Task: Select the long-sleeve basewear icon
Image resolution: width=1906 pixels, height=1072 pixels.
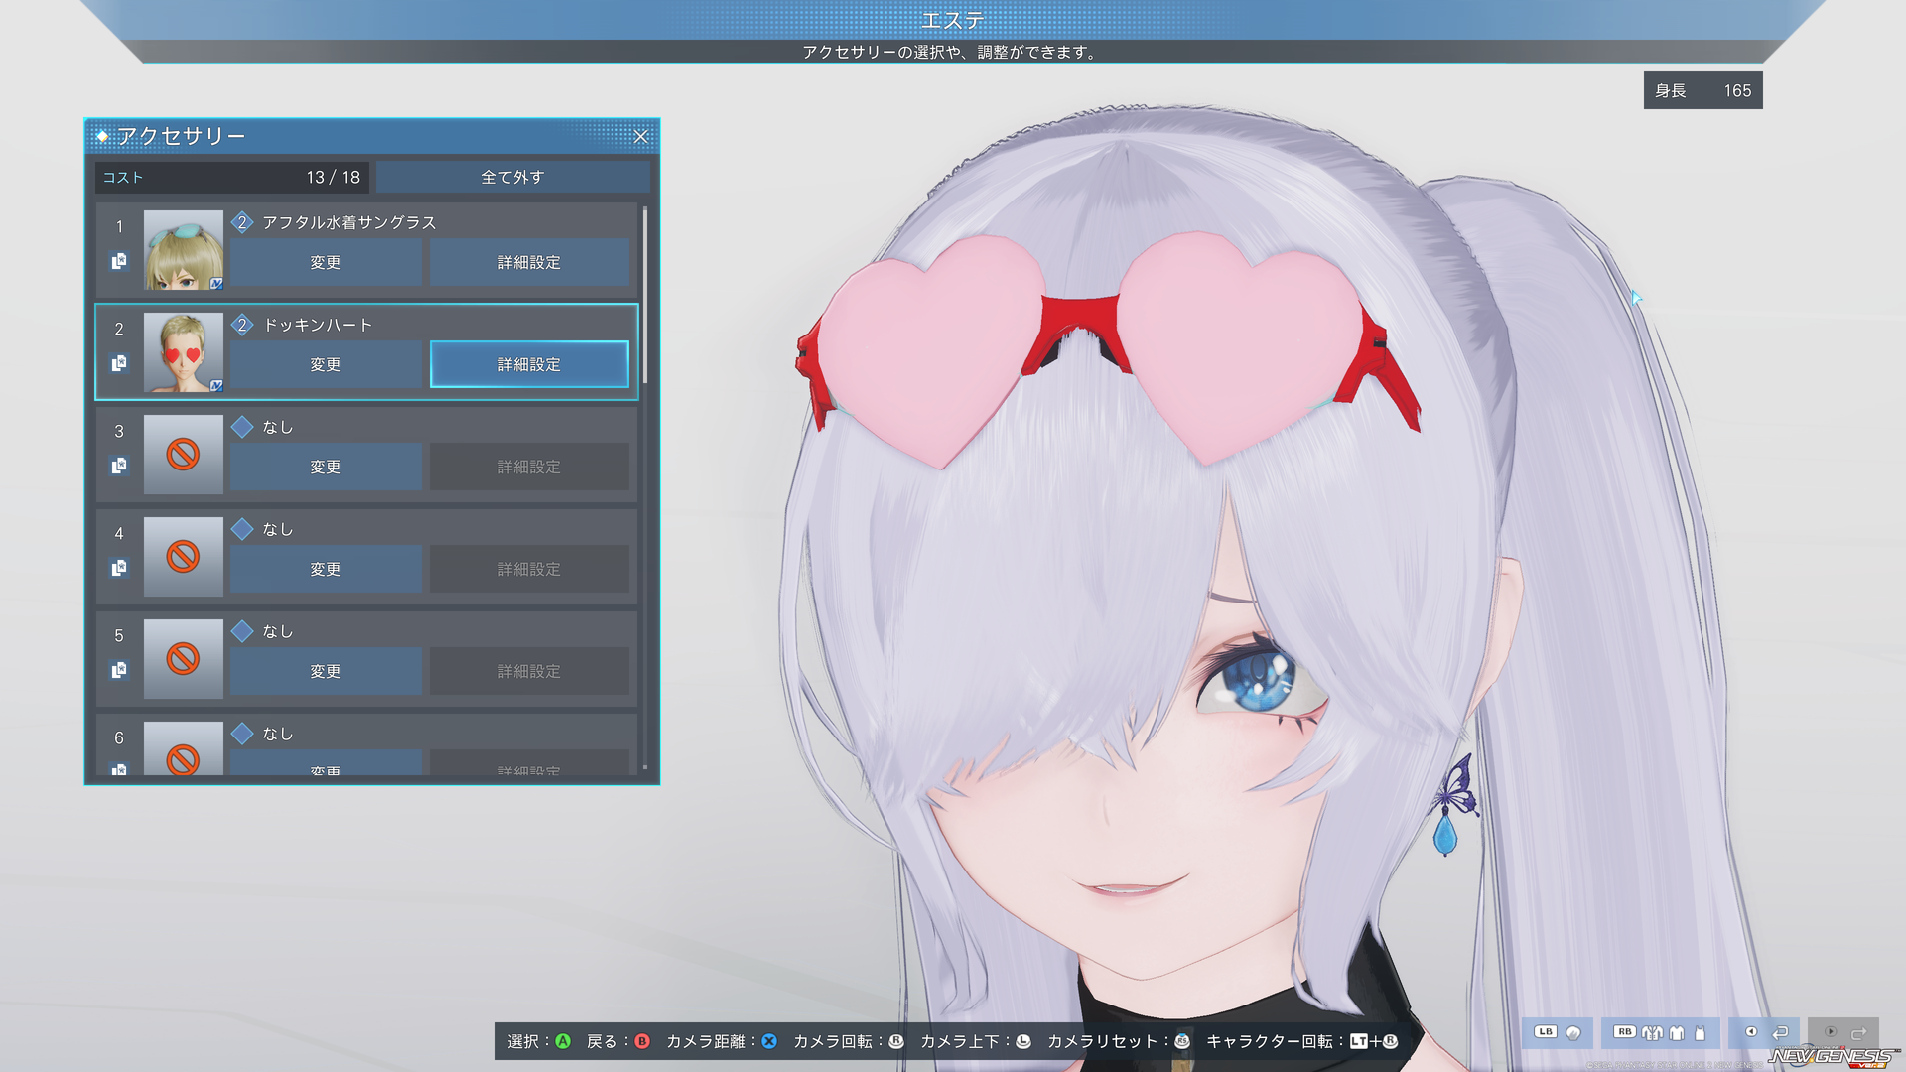Action: click(x=1677, y=1033)
